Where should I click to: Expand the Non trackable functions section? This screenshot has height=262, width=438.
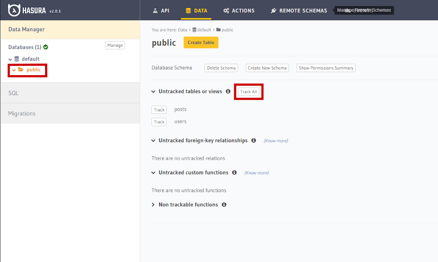[153, 204]
